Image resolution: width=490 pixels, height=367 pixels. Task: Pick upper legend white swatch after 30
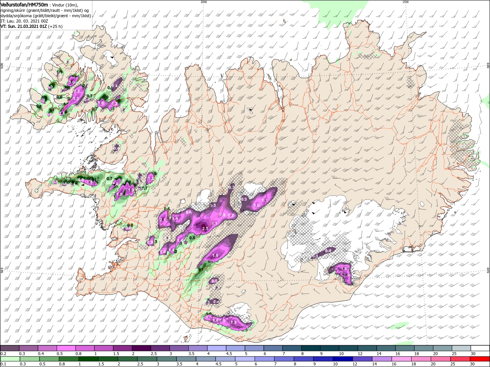(480, 348)
